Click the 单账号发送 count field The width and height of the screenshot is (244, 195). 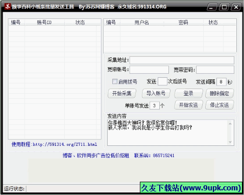(155, 105)
